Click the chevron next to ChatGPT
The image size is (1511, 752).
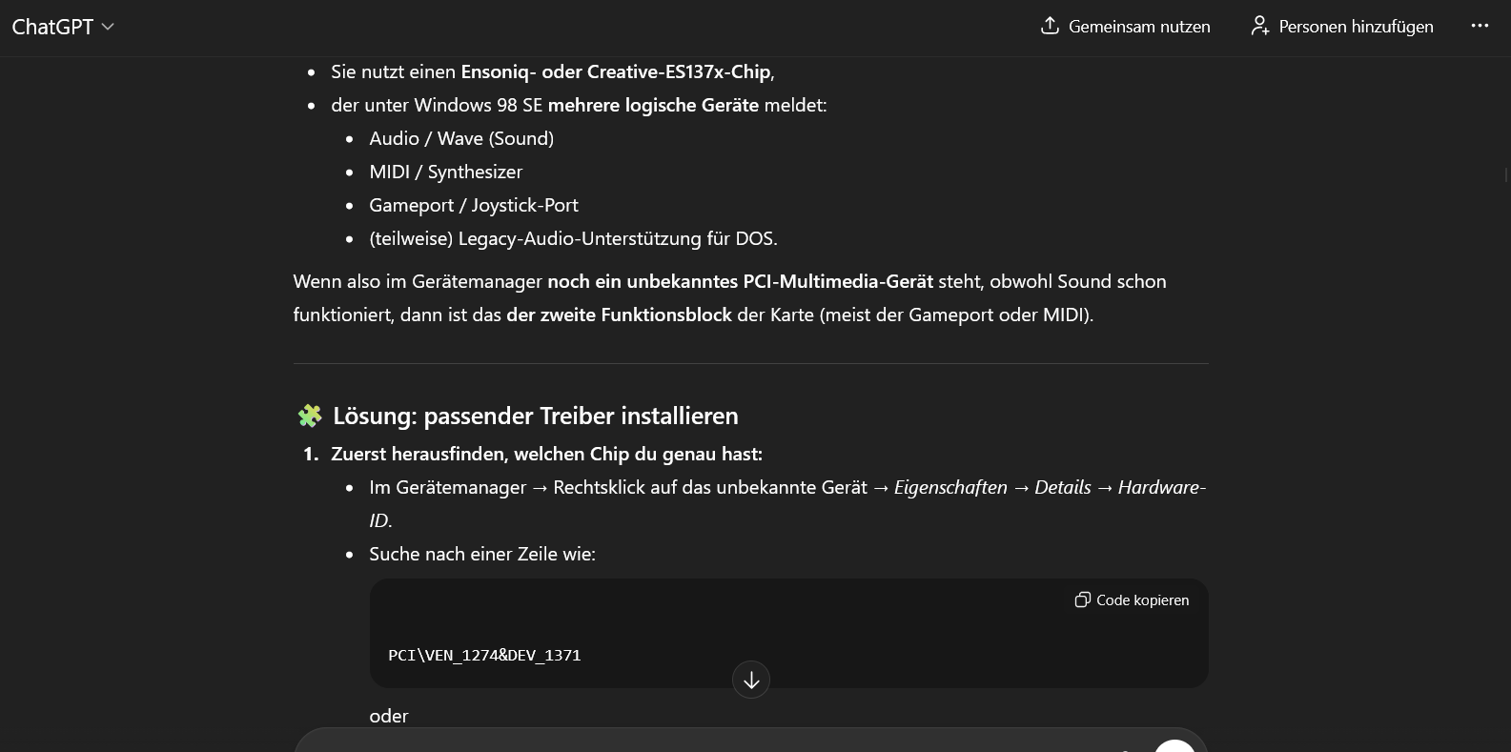click(x=108, y=27)
